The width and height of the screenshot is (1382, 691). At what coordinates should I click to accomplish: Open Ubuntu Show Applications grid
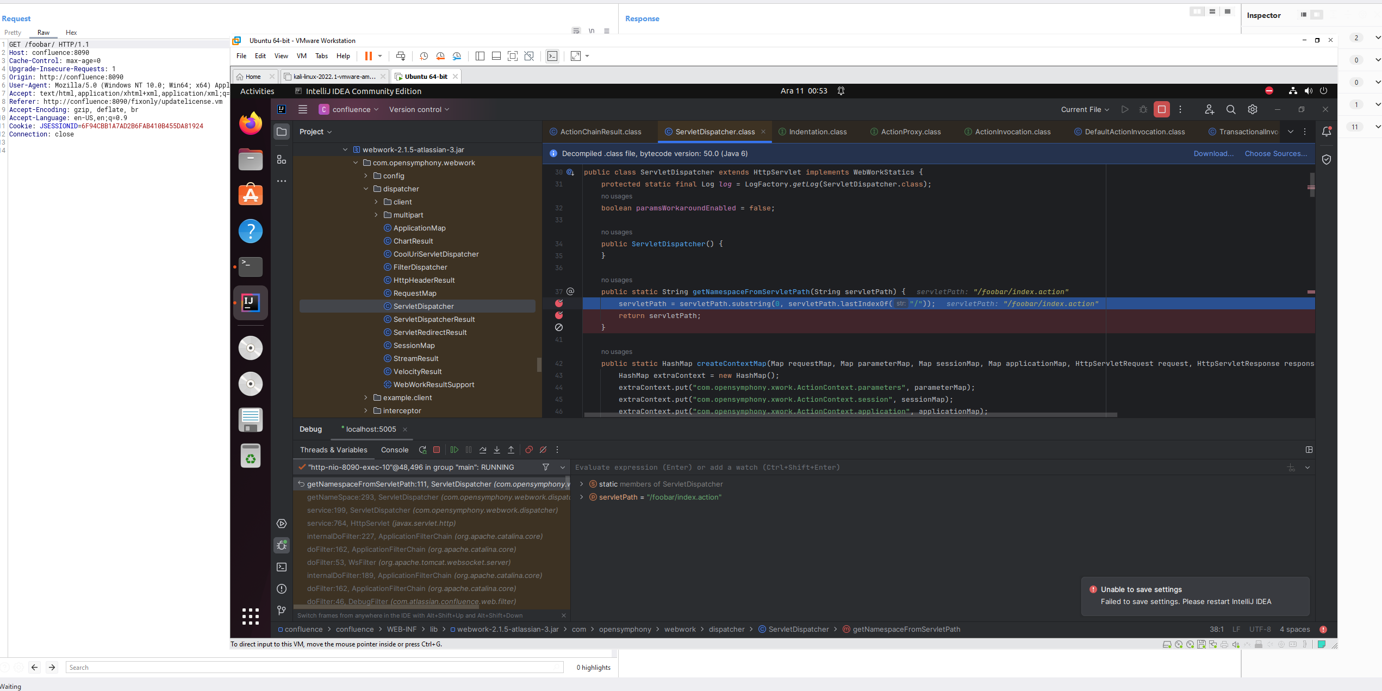(x=251, y=617)
